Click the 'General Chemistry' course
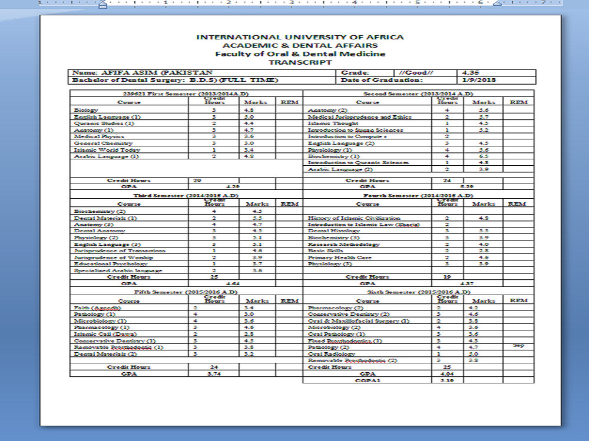The image size is (589, 441). pyautogui.click(x=103, y=143)
